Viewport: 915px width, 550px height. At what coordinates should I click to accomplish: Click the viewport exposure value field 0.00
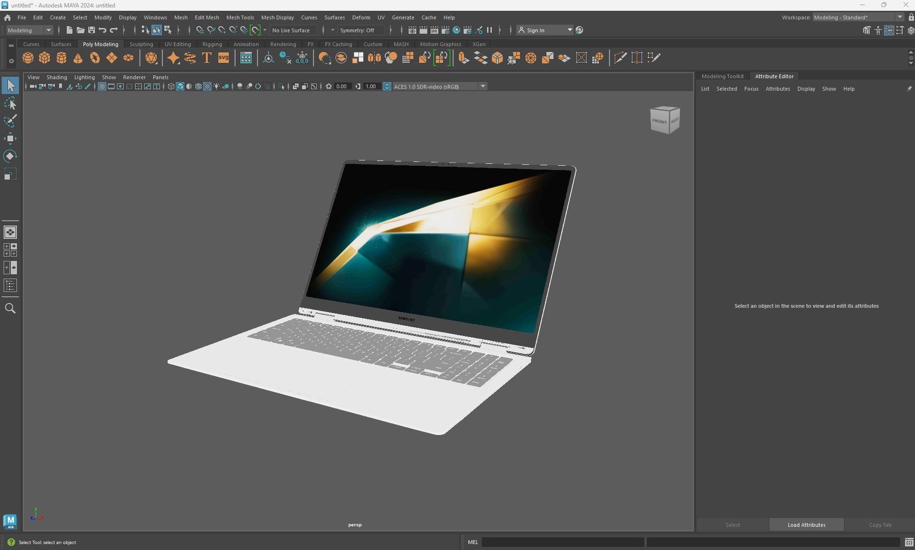(342, 87)
